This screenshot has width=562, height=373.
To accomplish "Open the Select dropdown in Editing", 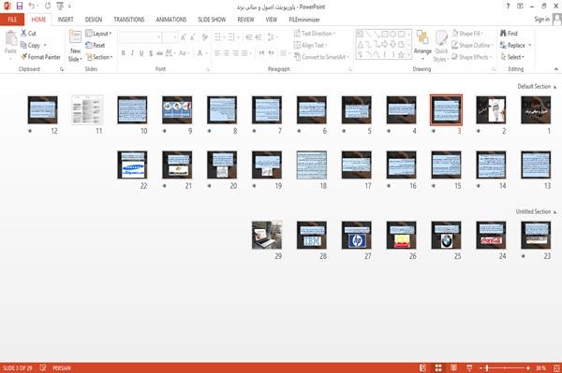I will tap(512, 57).
